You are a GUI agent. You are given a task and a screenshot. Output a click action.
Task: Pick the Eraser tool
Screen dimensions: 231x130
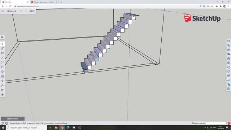click(x=3, y=48)
